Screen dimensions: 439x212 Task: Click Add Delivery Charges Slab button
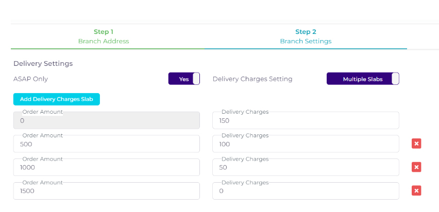click(56, 99)
